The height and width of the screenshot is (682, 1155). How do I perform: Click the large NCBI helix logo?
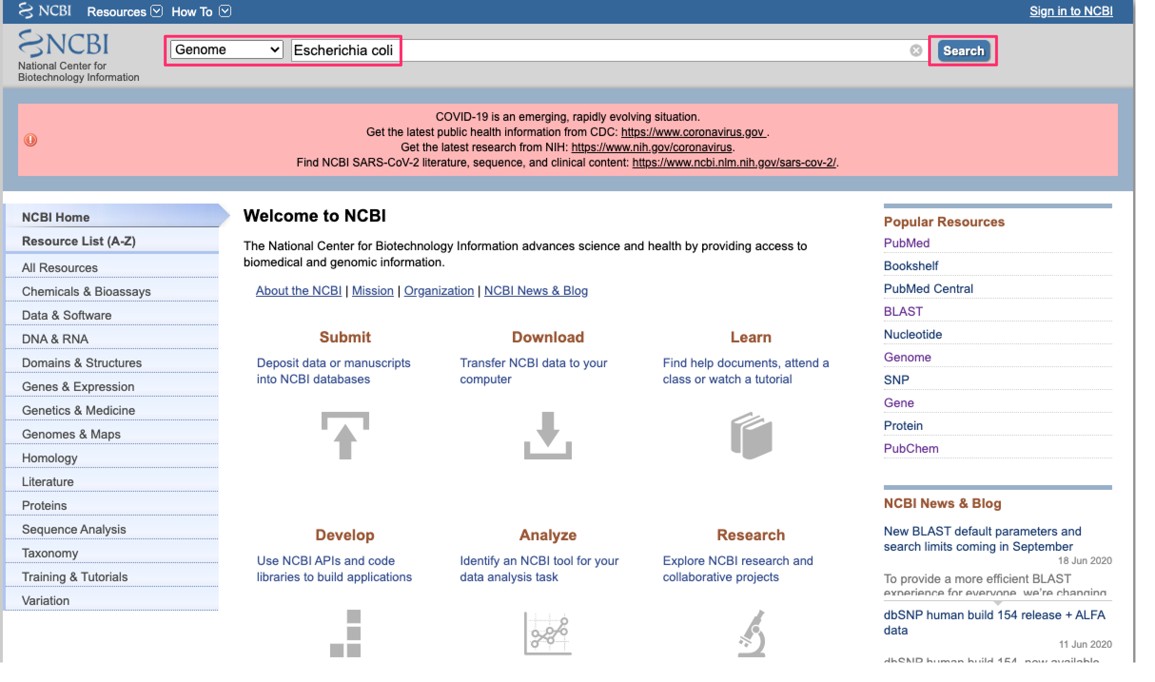pyautogui.click(x=63, y=44)
